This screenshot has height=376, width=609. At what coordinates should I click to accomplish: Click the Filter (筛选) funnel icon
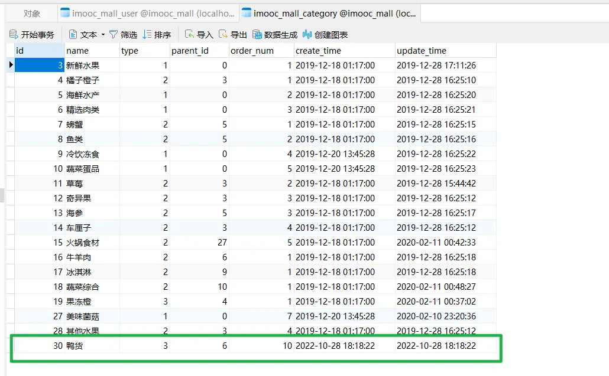pyautogui.click(x=114, y=34)
